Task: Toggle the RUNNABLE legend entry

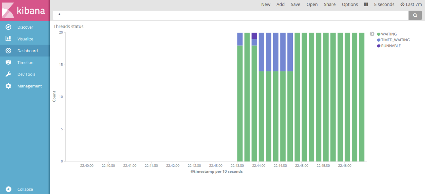Action: click(390, 46)
